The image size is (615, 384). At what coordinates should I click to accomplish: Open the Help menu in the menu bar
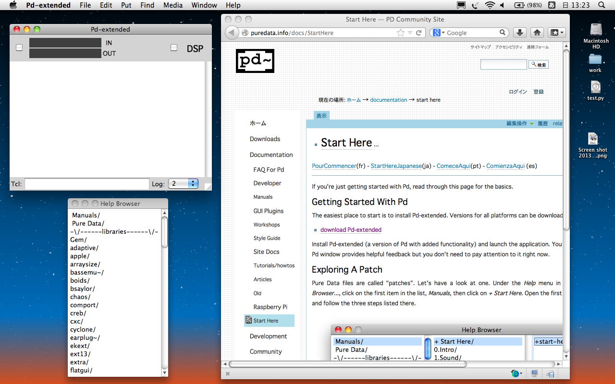[233, 5]
